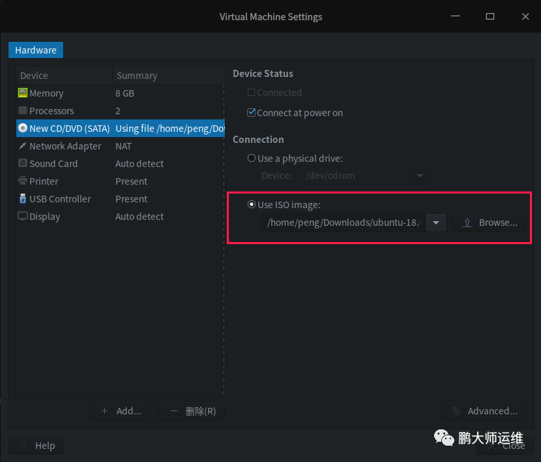Click the Display monitor icon

(x=23, y=217)
